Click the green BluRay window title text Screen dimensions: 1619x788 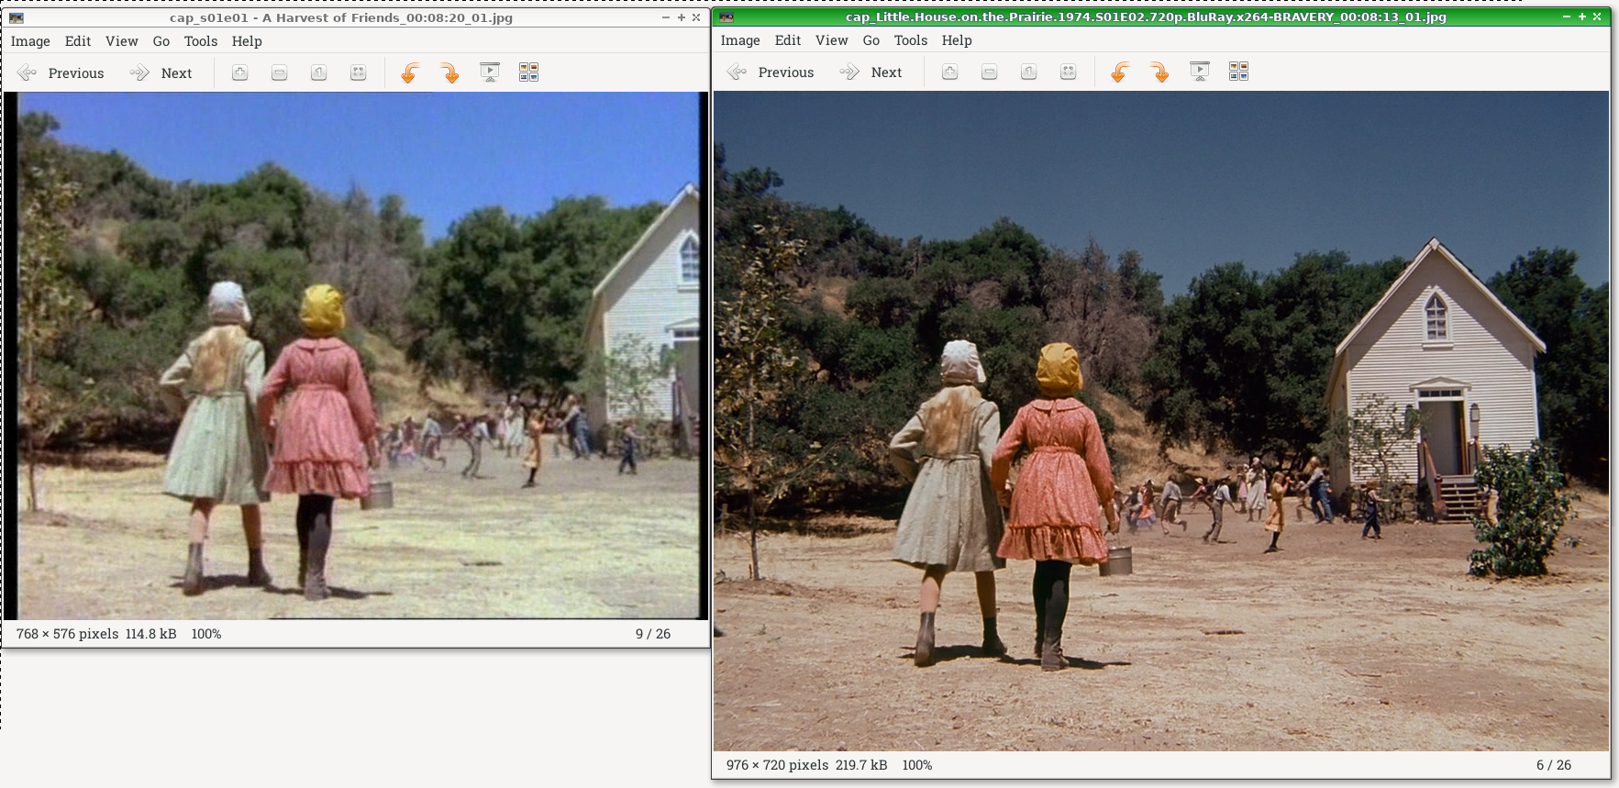tap(1146, 17)
